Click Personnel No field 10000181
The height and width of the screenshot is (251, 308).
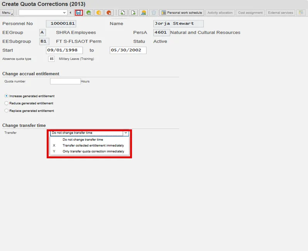(x=61, y=24)
